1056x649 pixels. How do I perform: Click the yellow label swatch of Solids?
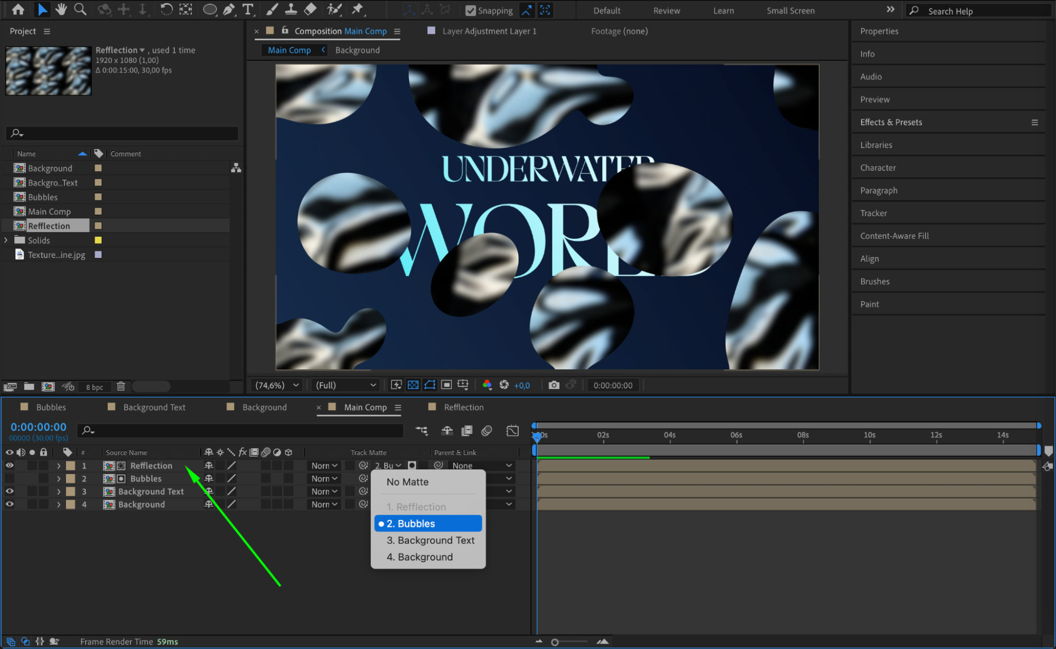[x=98, y=240]
